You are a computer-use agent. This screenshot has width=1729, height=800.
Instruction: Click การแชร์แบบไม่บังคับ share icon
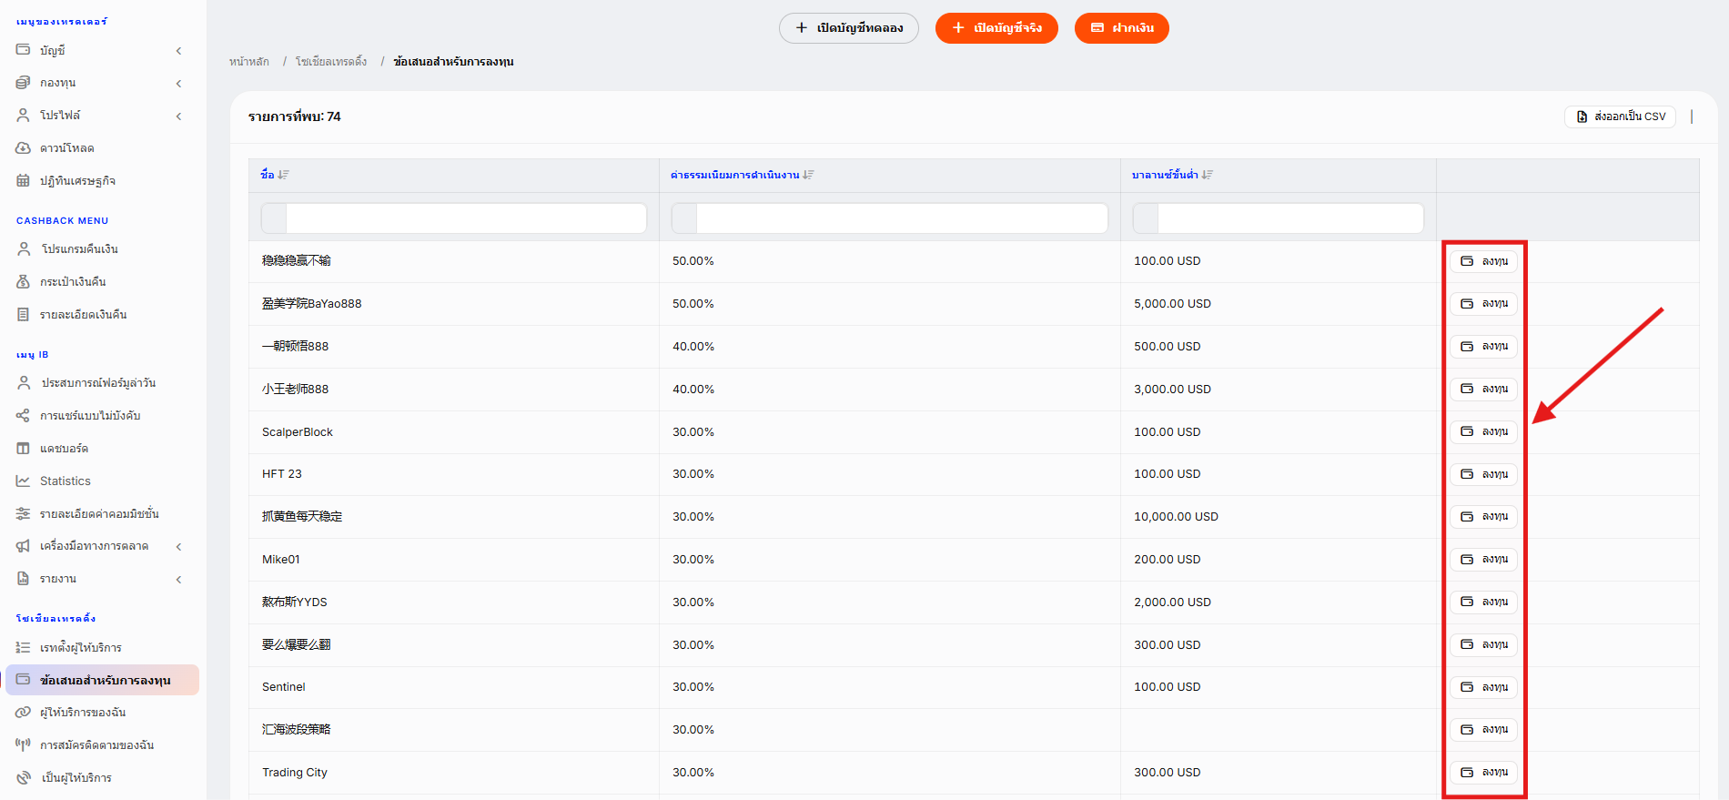[x=23, y=415]
